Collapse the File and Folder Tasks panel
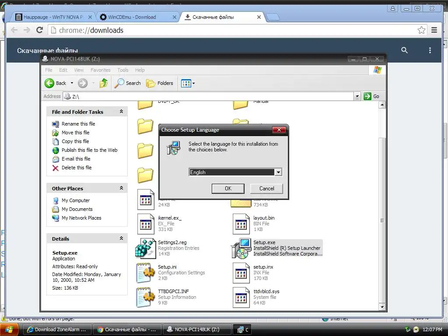The image size is (448, 336). coord(121,112)
